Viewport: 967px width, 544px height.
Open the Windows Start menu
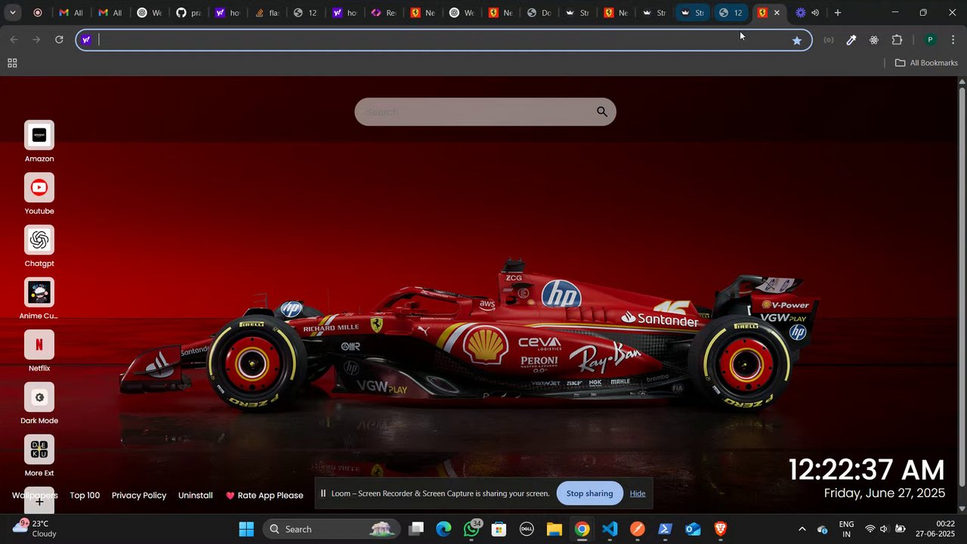pos(246,529)
